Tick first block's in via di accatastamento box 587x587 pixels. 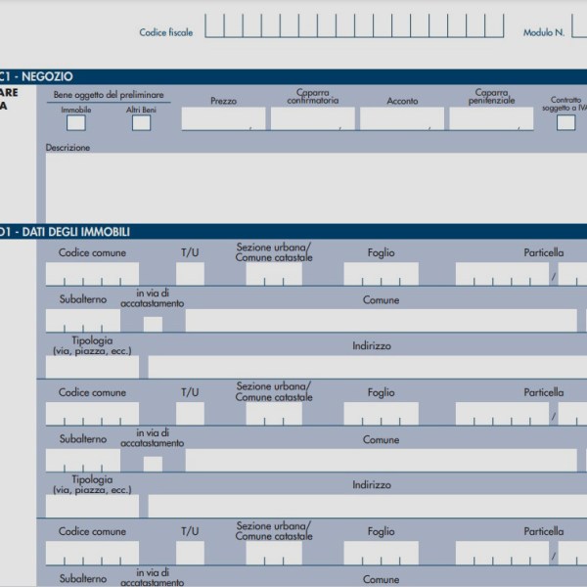[154, 324]
